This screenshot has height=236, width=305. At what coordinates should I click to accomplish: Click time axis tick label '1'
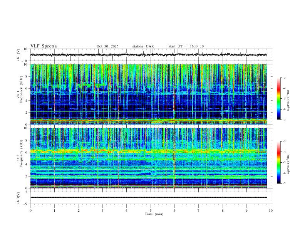(x=54, y=211)
